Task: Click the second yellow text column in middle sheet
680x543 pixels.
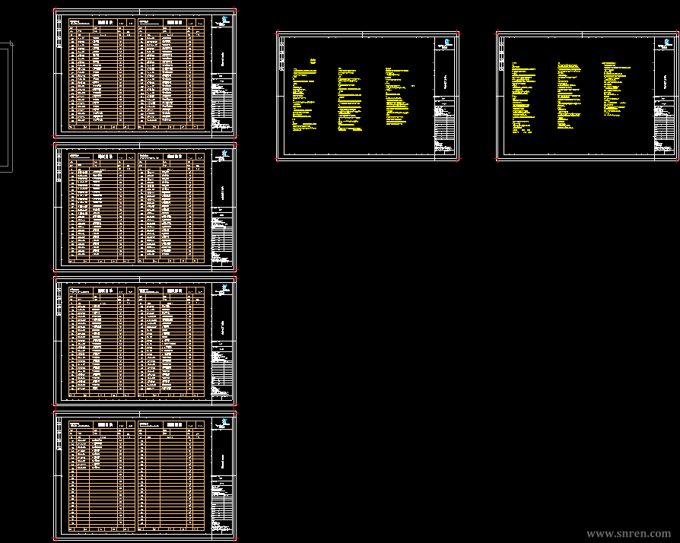Action: tap(350, 100)
